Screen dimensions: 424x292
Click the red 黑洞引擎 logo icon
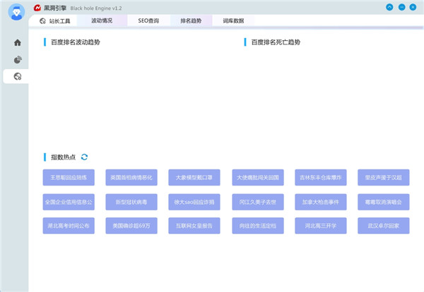[x=37, y=8]
